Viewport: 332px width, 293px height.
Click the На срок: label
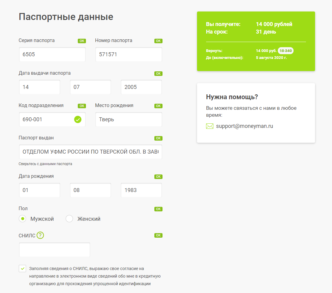point(217,32)
